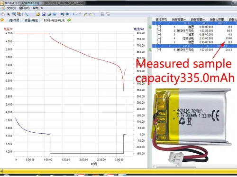The height and width of the screenshot is (177, 237).
Task: Select the blue curve line tool
Action: pos(27,14)
